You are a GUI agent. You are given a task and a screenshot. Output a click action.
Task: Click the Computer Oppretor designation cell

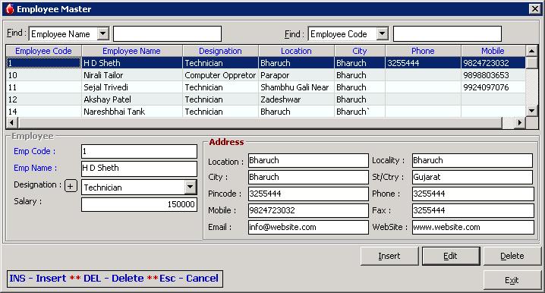click(220, 75)
